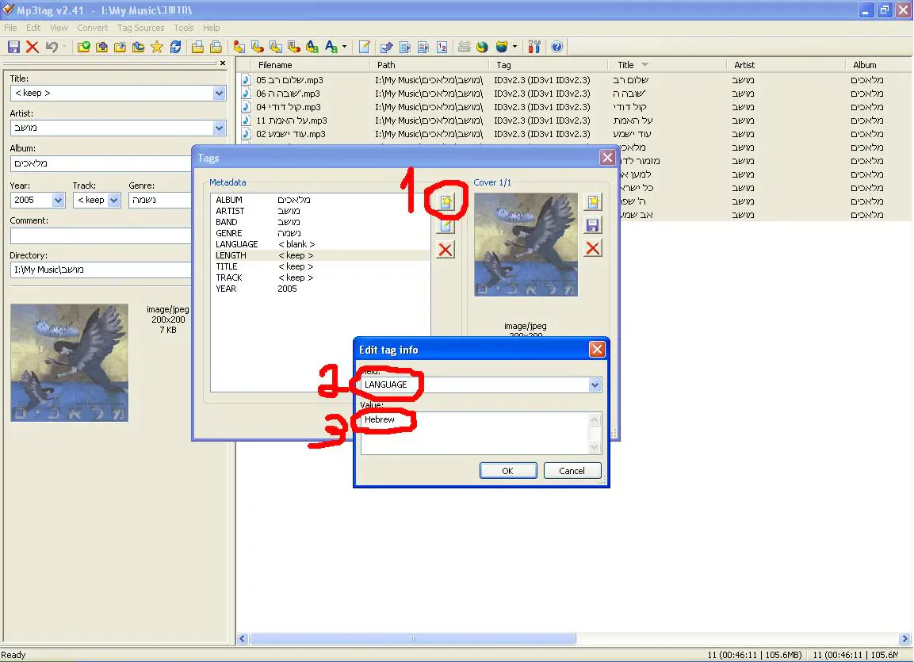Add cover art with the star icon
Image resolution: width=914 pixels, height=662 pixels.
click(x=592, y=202)
